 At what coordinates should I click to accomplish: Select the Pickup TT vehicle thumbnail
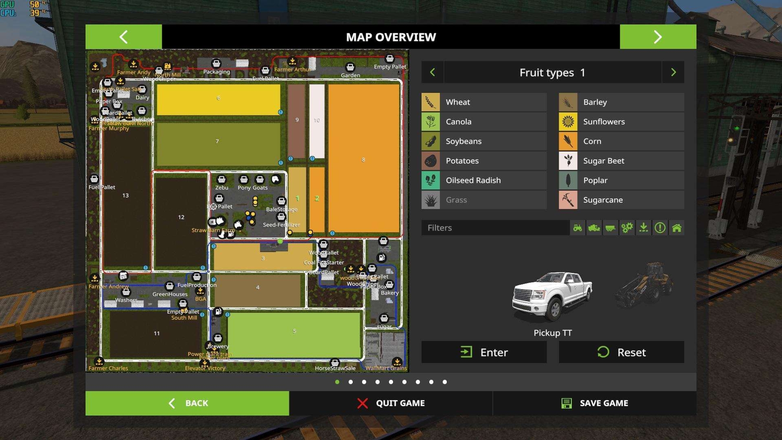point(552,295)
